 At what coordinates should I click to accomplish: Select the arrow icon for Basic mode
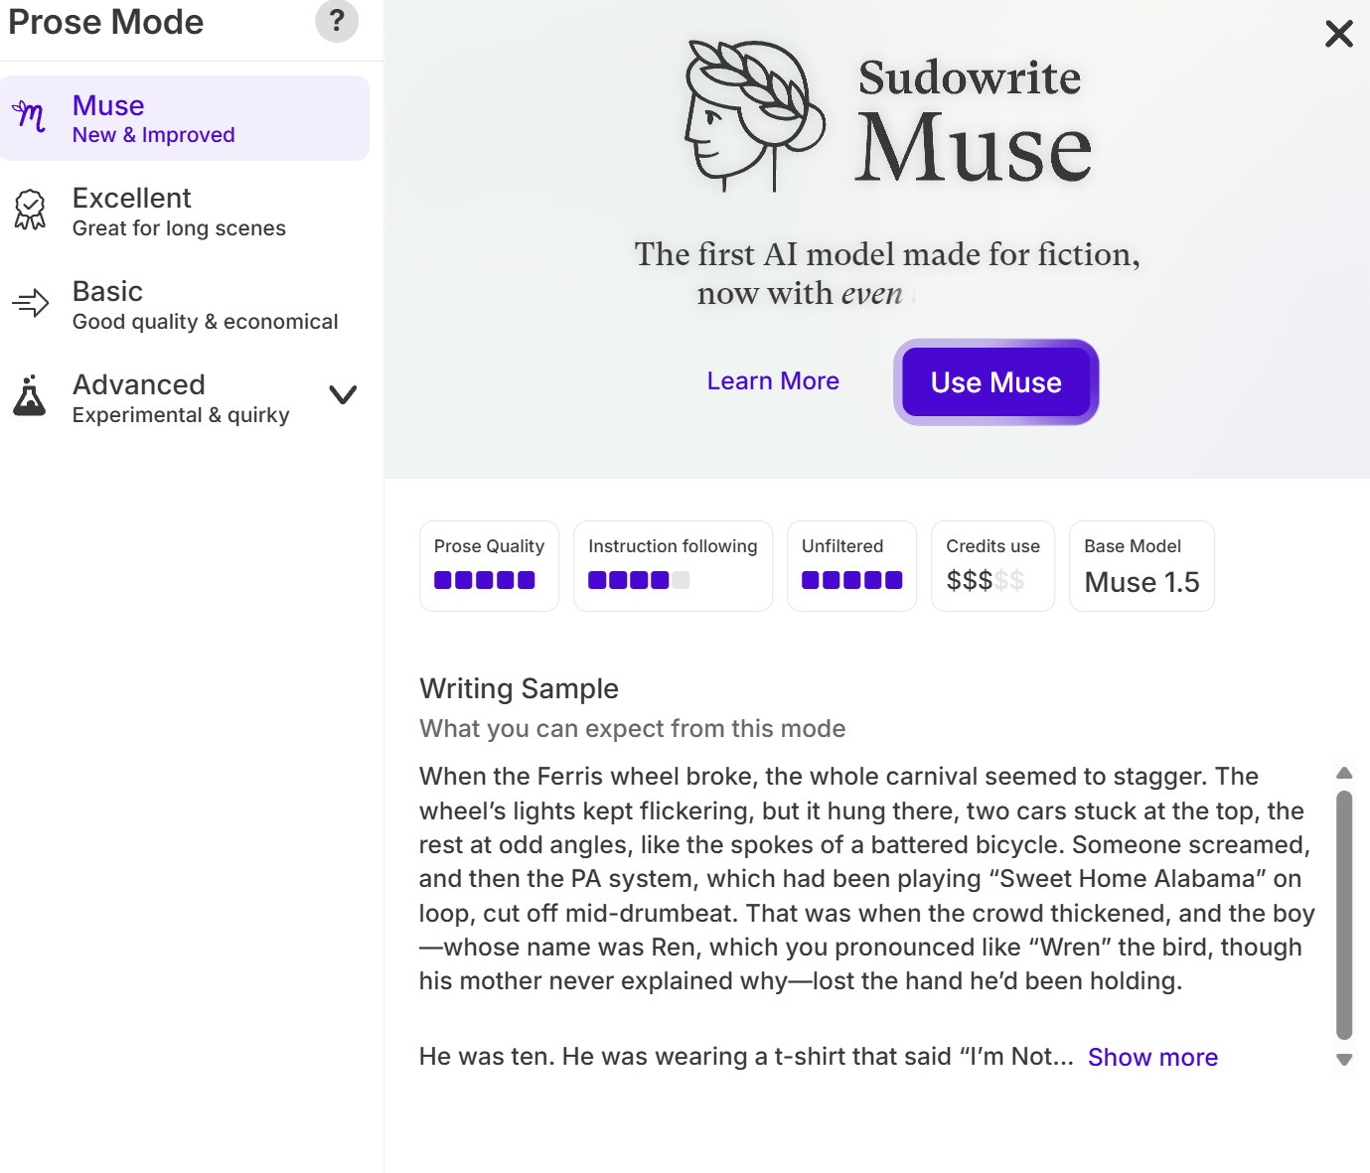(x=30, y=304)
